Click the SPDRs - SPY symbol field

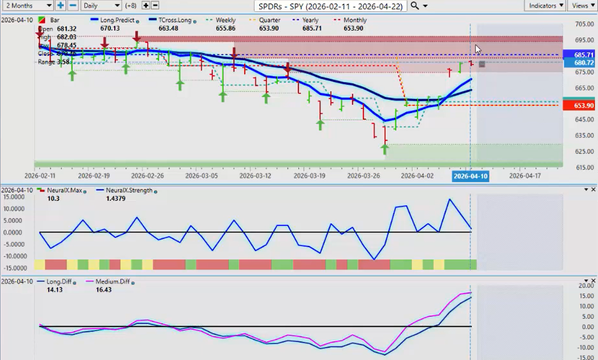coord(330,6)
